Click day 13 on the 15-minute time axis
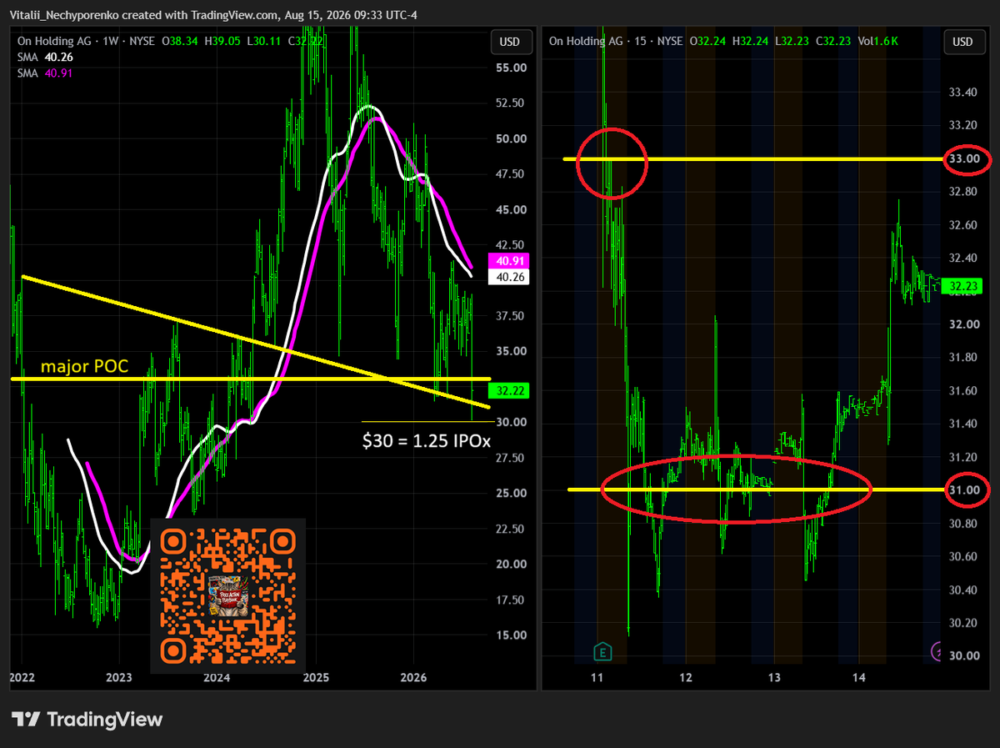The image size is (1000, 748). point(775,678)
